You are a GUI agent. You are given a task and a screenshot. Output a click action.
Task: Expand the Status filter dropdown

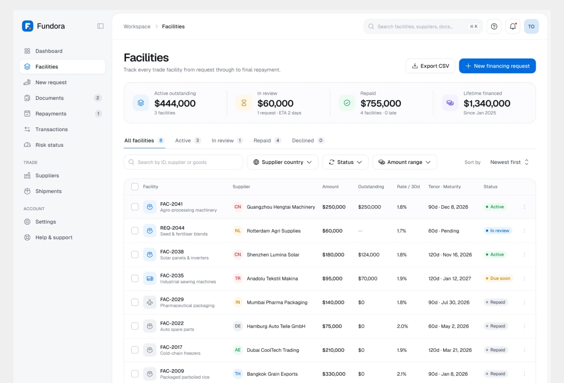345,162
